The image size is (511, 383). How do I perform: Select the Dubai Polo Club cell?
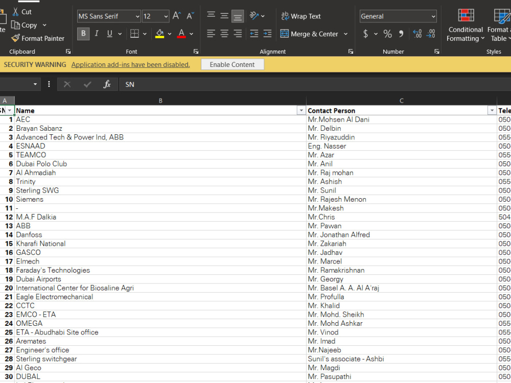160,164
